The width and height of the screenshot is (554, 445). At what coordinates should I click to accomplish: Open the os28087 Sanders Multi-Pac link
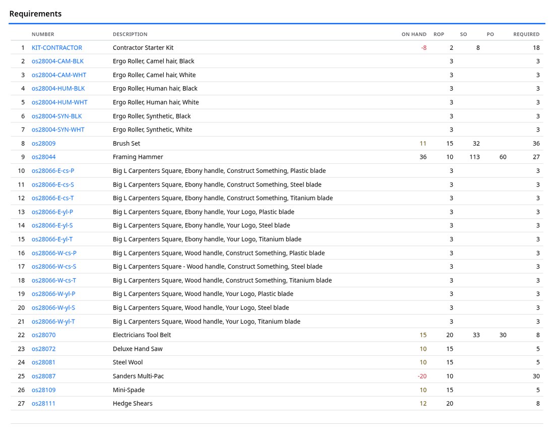[43, 376]
